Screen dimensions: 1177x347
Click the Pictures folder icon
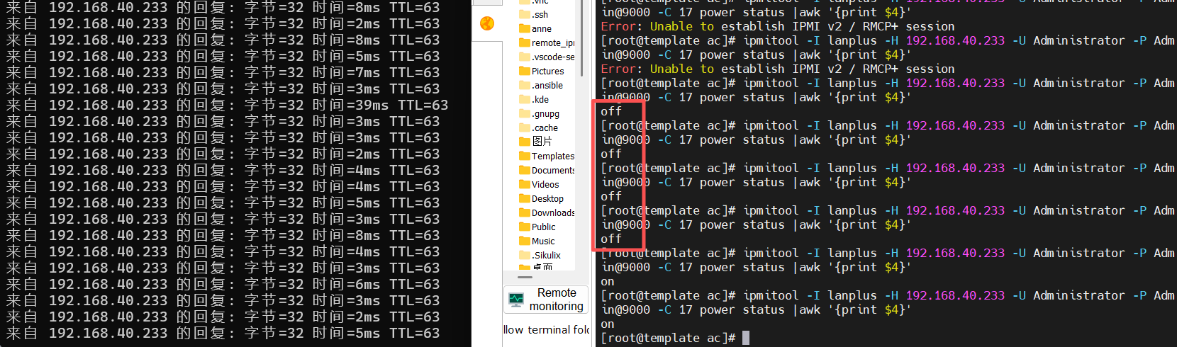point(525,71)
